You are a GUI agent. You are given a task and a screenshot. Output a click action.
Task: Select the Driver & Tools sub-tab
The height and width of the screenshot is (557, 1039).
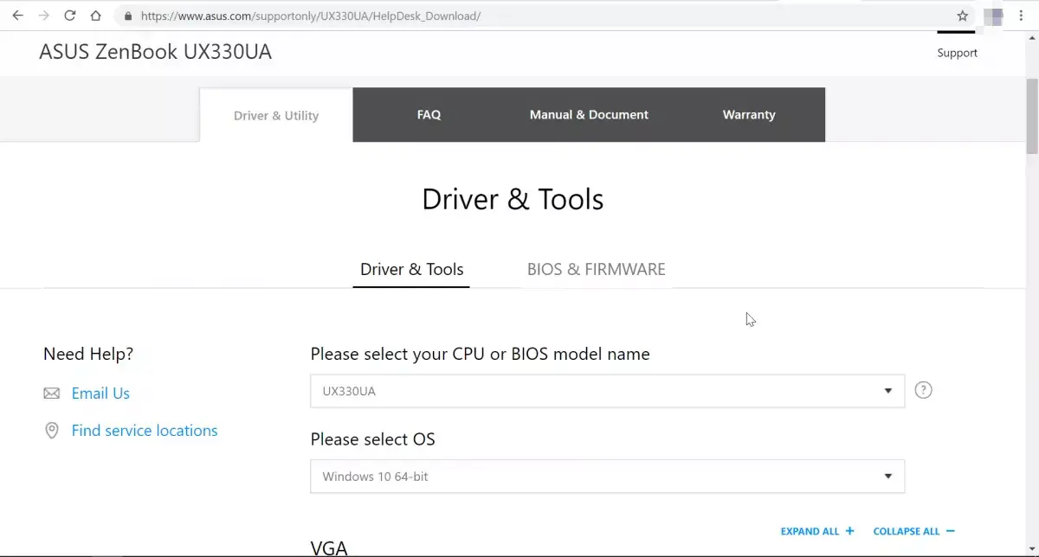click(x=411, y=269)
